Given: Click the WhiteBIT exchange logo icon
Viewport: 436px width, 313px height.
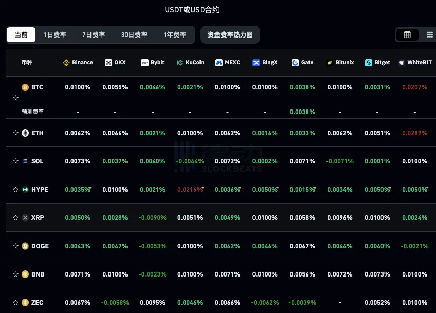Looking at the screenshot, I should point(401,63).
